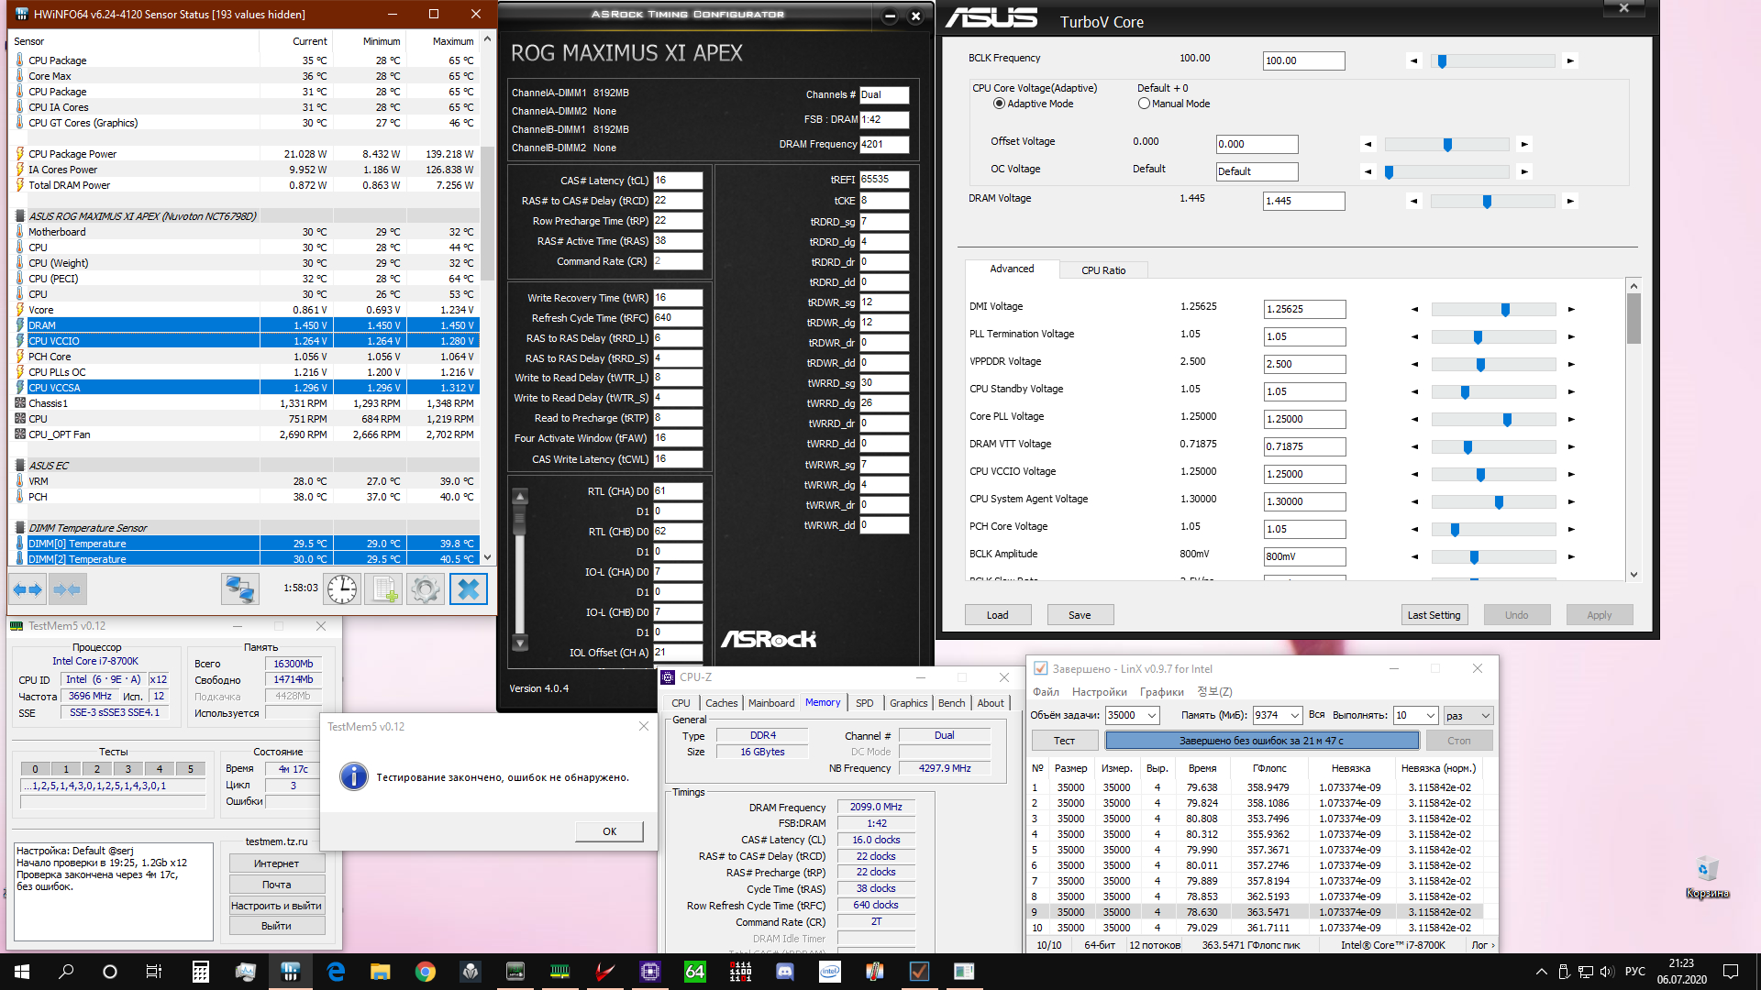
Task: Click the DRAM Voltage input field
Action: pos(1302,201)
